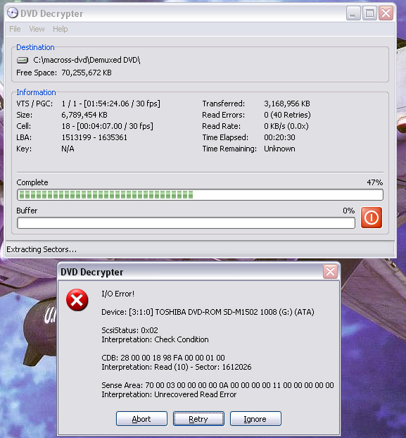Maximize the DVD Decrypter main window

pyautogui.click(x=369, y=13)
